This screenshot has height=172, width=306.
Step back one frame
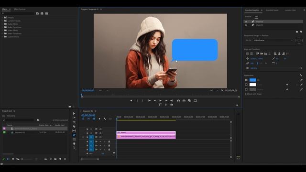pos(155,101)
